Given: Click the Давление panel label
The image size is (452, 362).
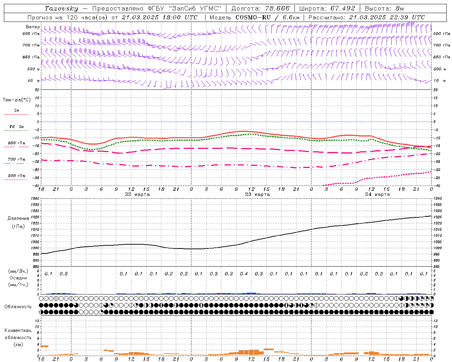Looking at the screenshot, I should (x=18, y=218).
